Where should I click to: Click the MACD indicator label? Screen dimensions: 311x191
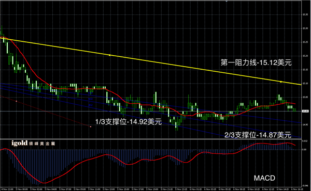click(x=264, y=178)
